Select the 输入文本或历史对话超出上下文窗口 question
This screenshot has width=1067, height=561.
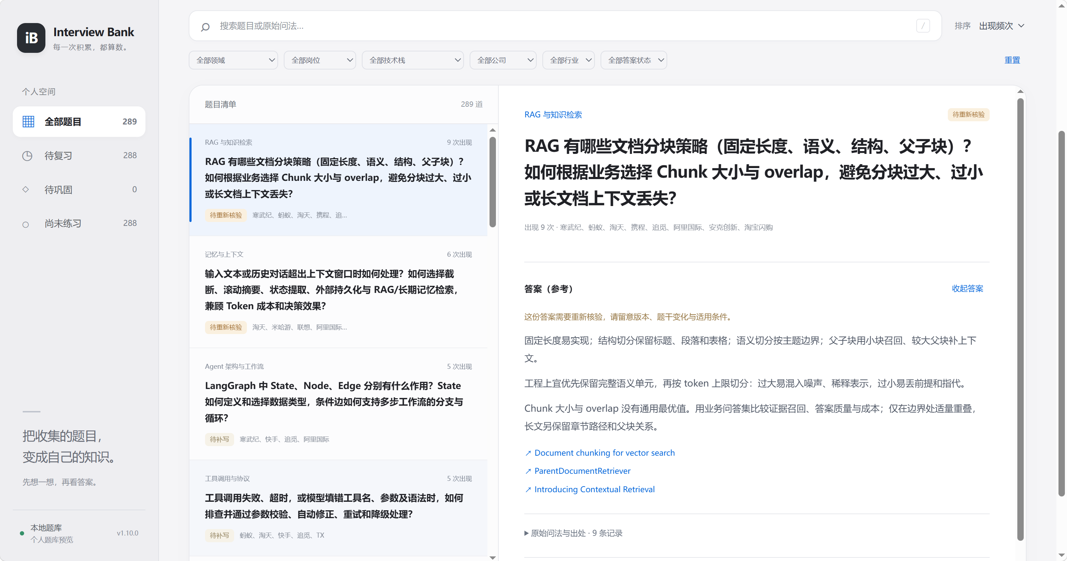(338, 292)
